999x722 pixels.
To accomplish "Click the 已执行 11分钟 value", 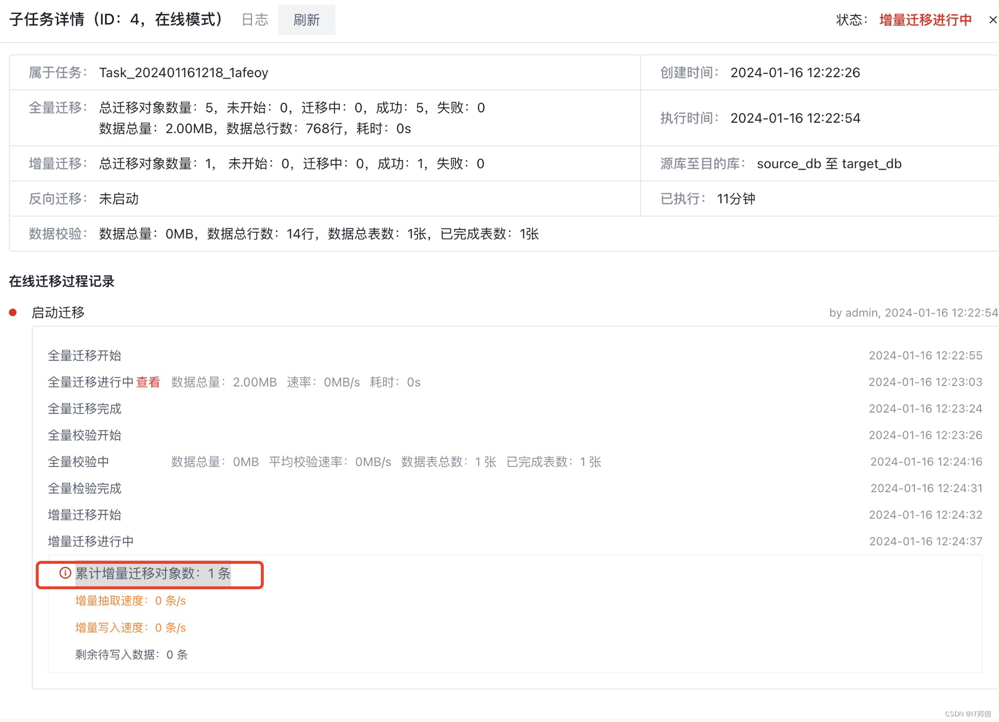I will point(736,199).
